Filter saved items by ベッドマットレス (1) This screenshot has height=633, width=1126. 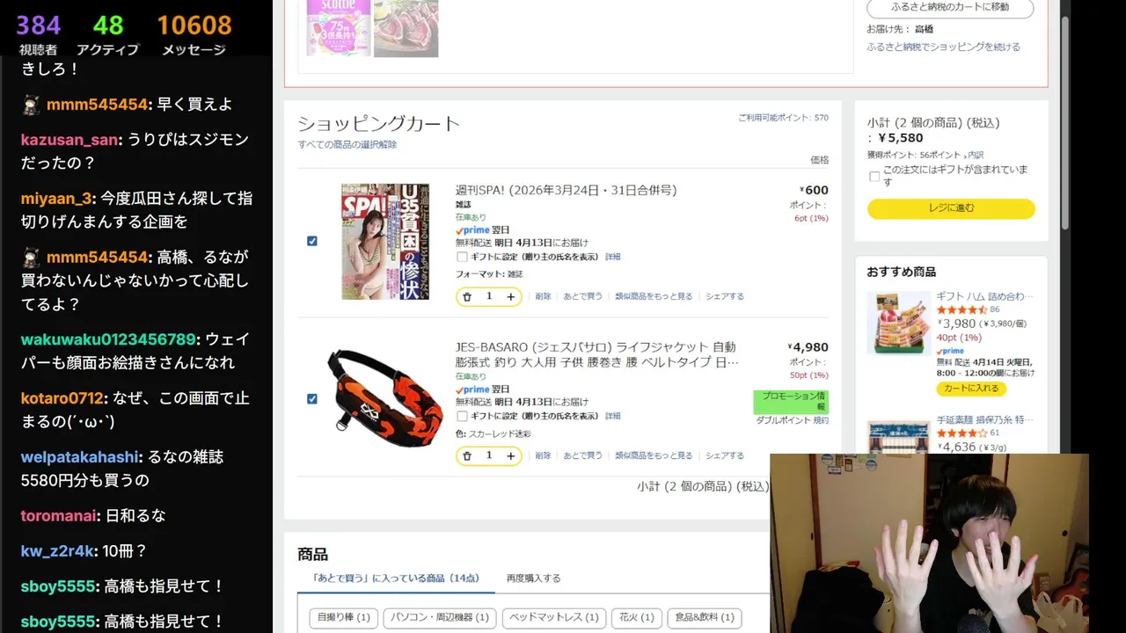(555, 617)
